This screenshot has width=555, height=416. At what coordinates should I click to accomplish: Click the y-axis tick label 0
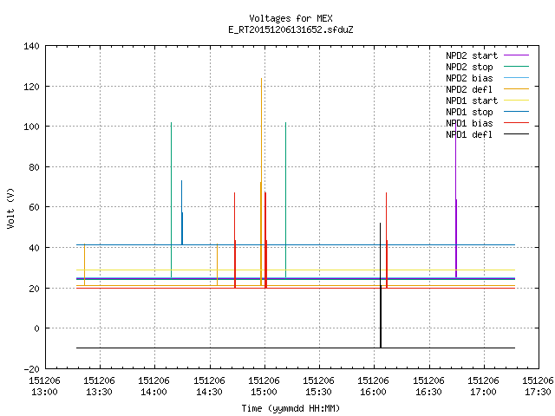(36, 328)
